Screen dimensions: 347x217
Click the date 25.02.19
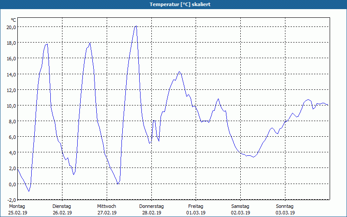click(18, 213)
